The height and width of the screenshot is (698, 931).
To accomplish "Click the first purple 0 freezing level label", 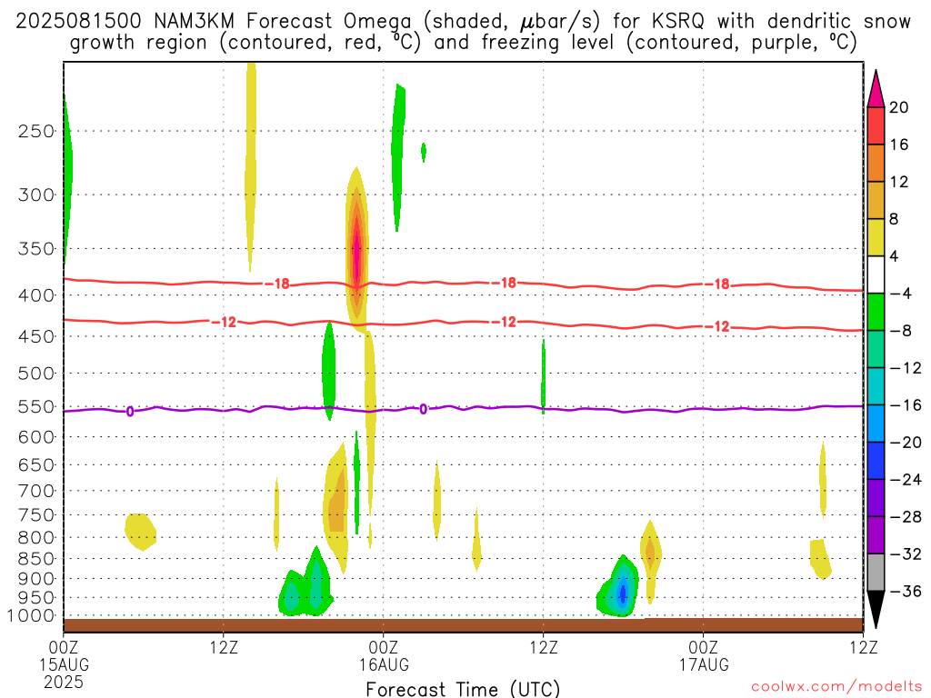I will coord(130,412).
